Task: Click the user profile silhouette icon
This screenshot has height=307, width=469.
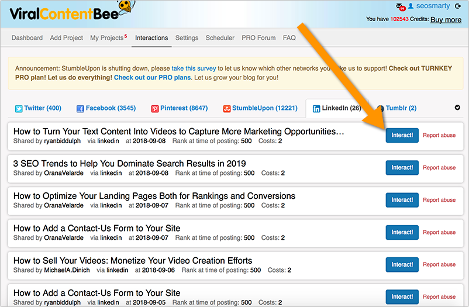Action: coord(411,6)
